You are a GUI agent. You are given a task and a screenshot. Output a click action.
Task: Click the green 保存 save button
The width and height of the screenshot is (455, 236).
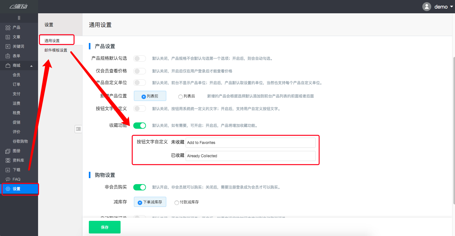click(x=104, y=227)
